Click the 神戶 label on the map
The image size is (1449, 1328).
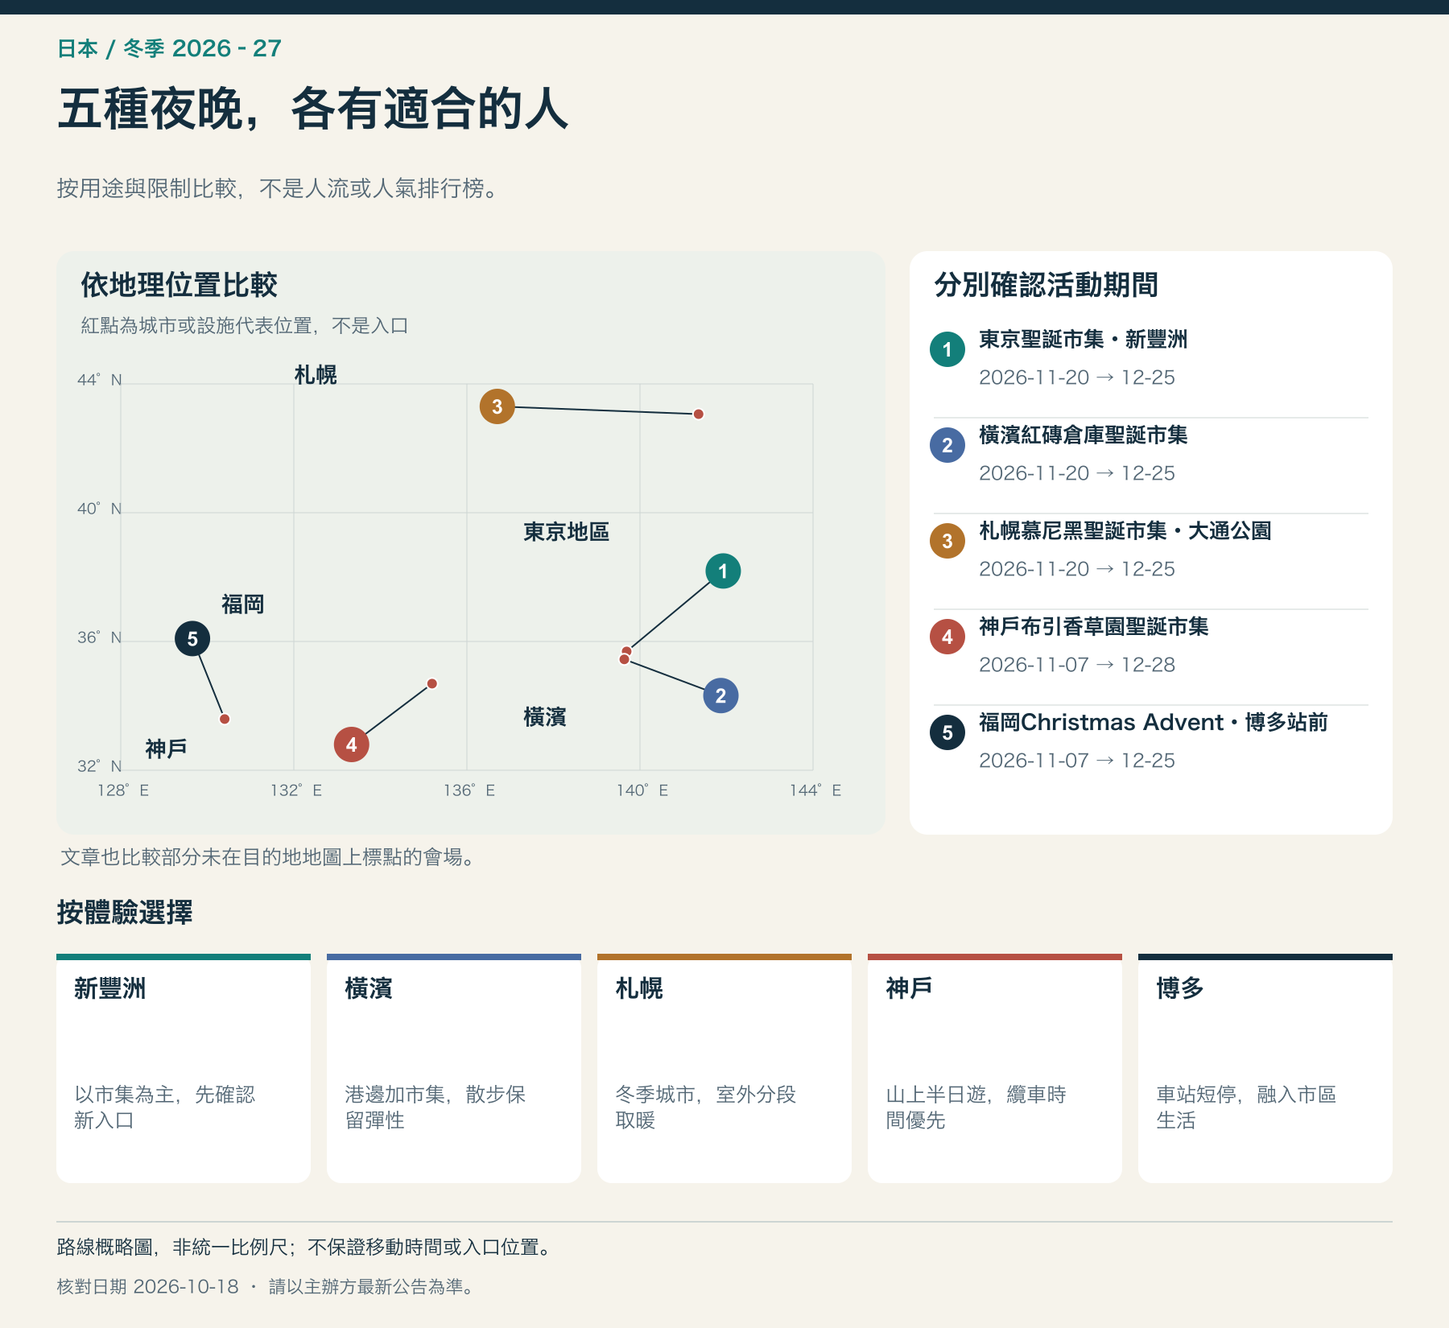[167, 749]
